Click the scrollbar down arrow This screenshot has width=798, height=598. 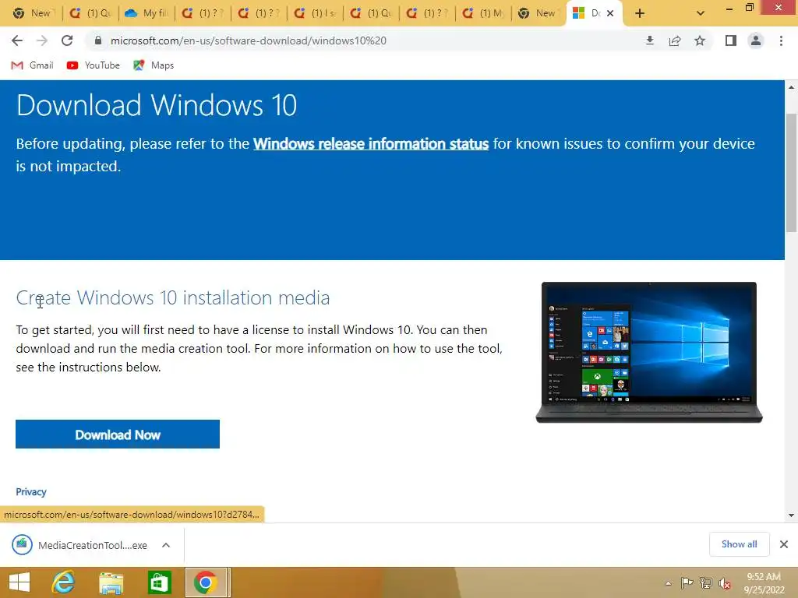click(x=792, y=515)
